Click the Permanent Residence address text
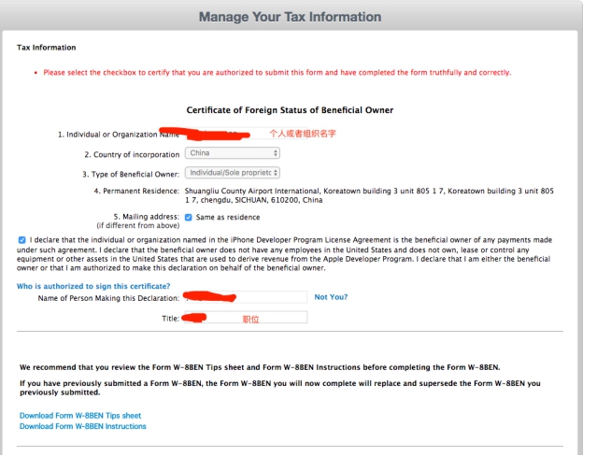This screenshot has height=456, width=611. coord(369,195)
